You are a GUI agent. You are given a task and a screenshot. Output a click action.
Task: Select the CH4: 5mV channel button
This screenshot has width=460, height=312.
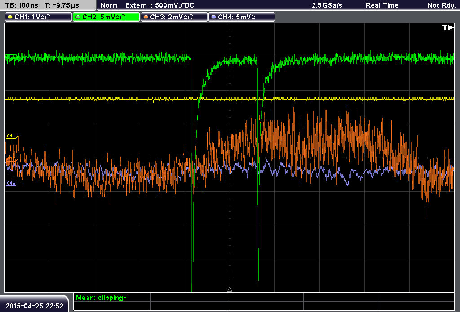[x=242, y=17]
